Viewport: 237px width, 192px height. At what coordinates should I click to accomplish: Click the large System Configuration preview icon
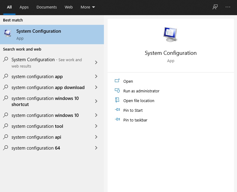pyautogui.click(x=170, y=34)
